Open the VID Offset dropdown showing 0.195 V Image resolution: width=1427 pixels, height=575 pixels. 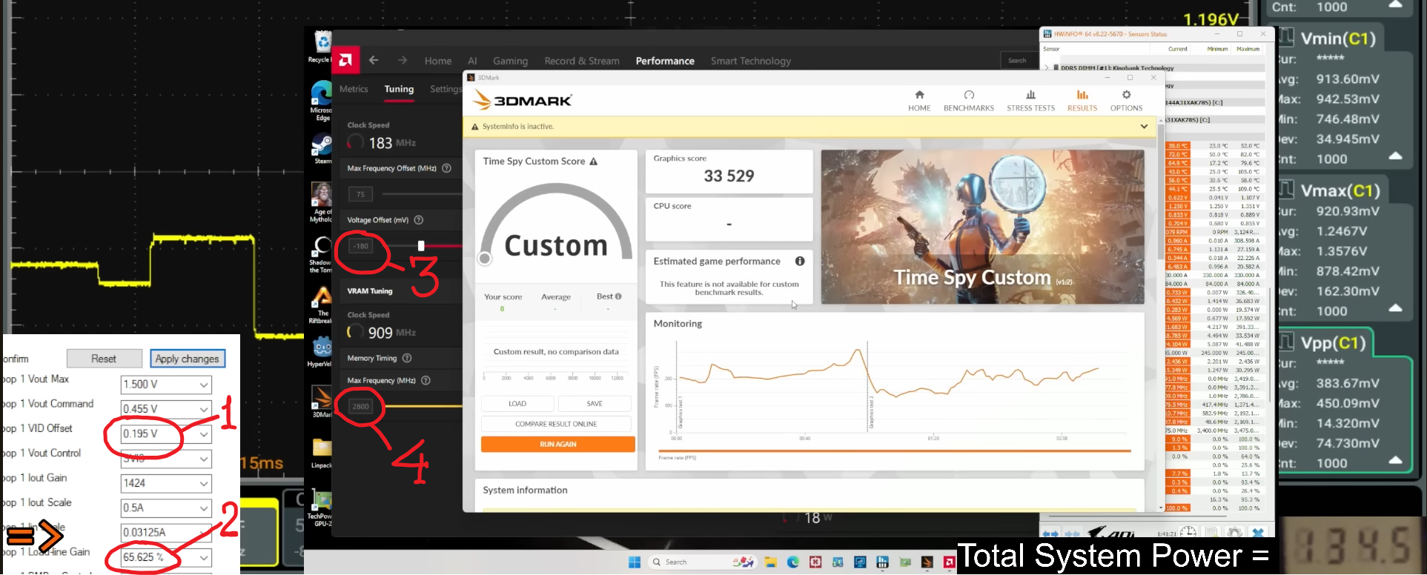click(x=166, y=433)
